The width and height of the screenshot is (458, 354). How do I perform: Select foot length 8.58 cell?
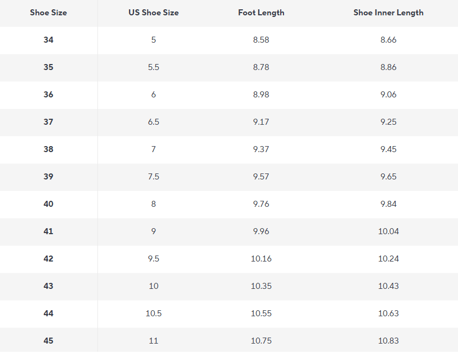pos(261,40)
